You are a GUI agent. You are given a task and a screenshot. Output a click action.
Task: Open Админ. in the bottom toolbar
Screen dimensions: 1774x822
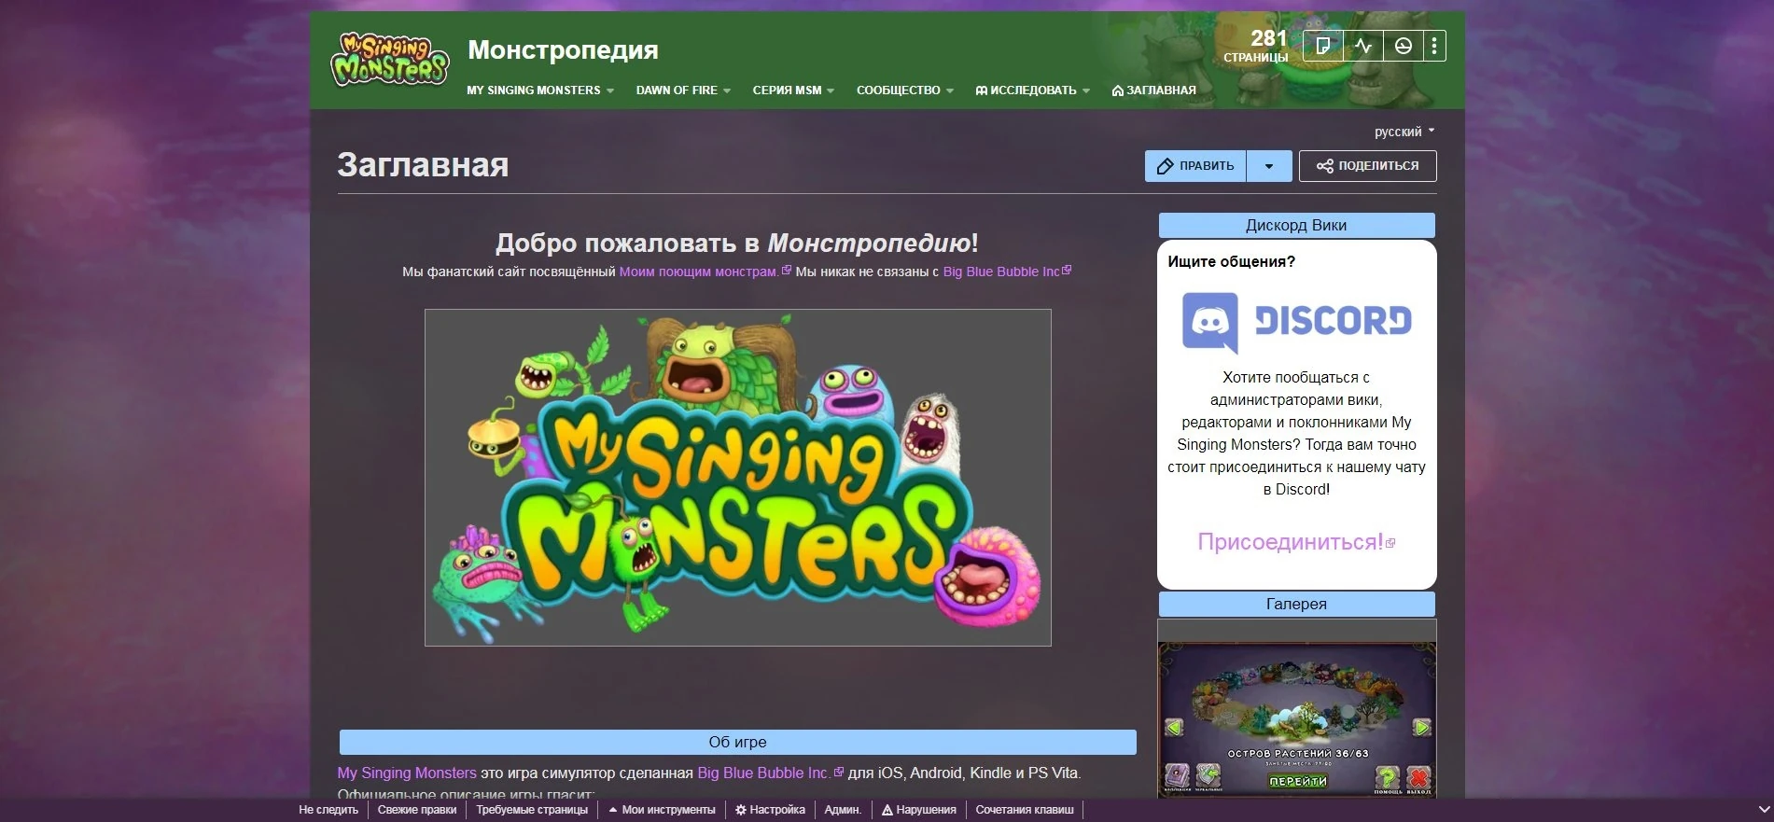click(843, 810)
